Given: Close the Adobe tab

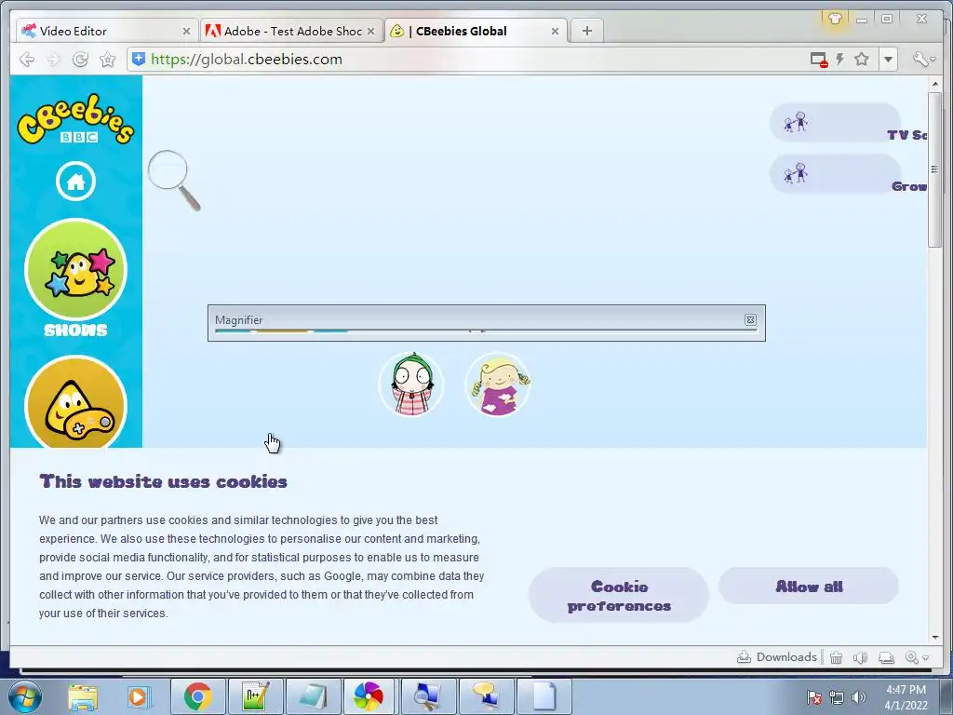Looking at the screenshot, I should point(370,31).
